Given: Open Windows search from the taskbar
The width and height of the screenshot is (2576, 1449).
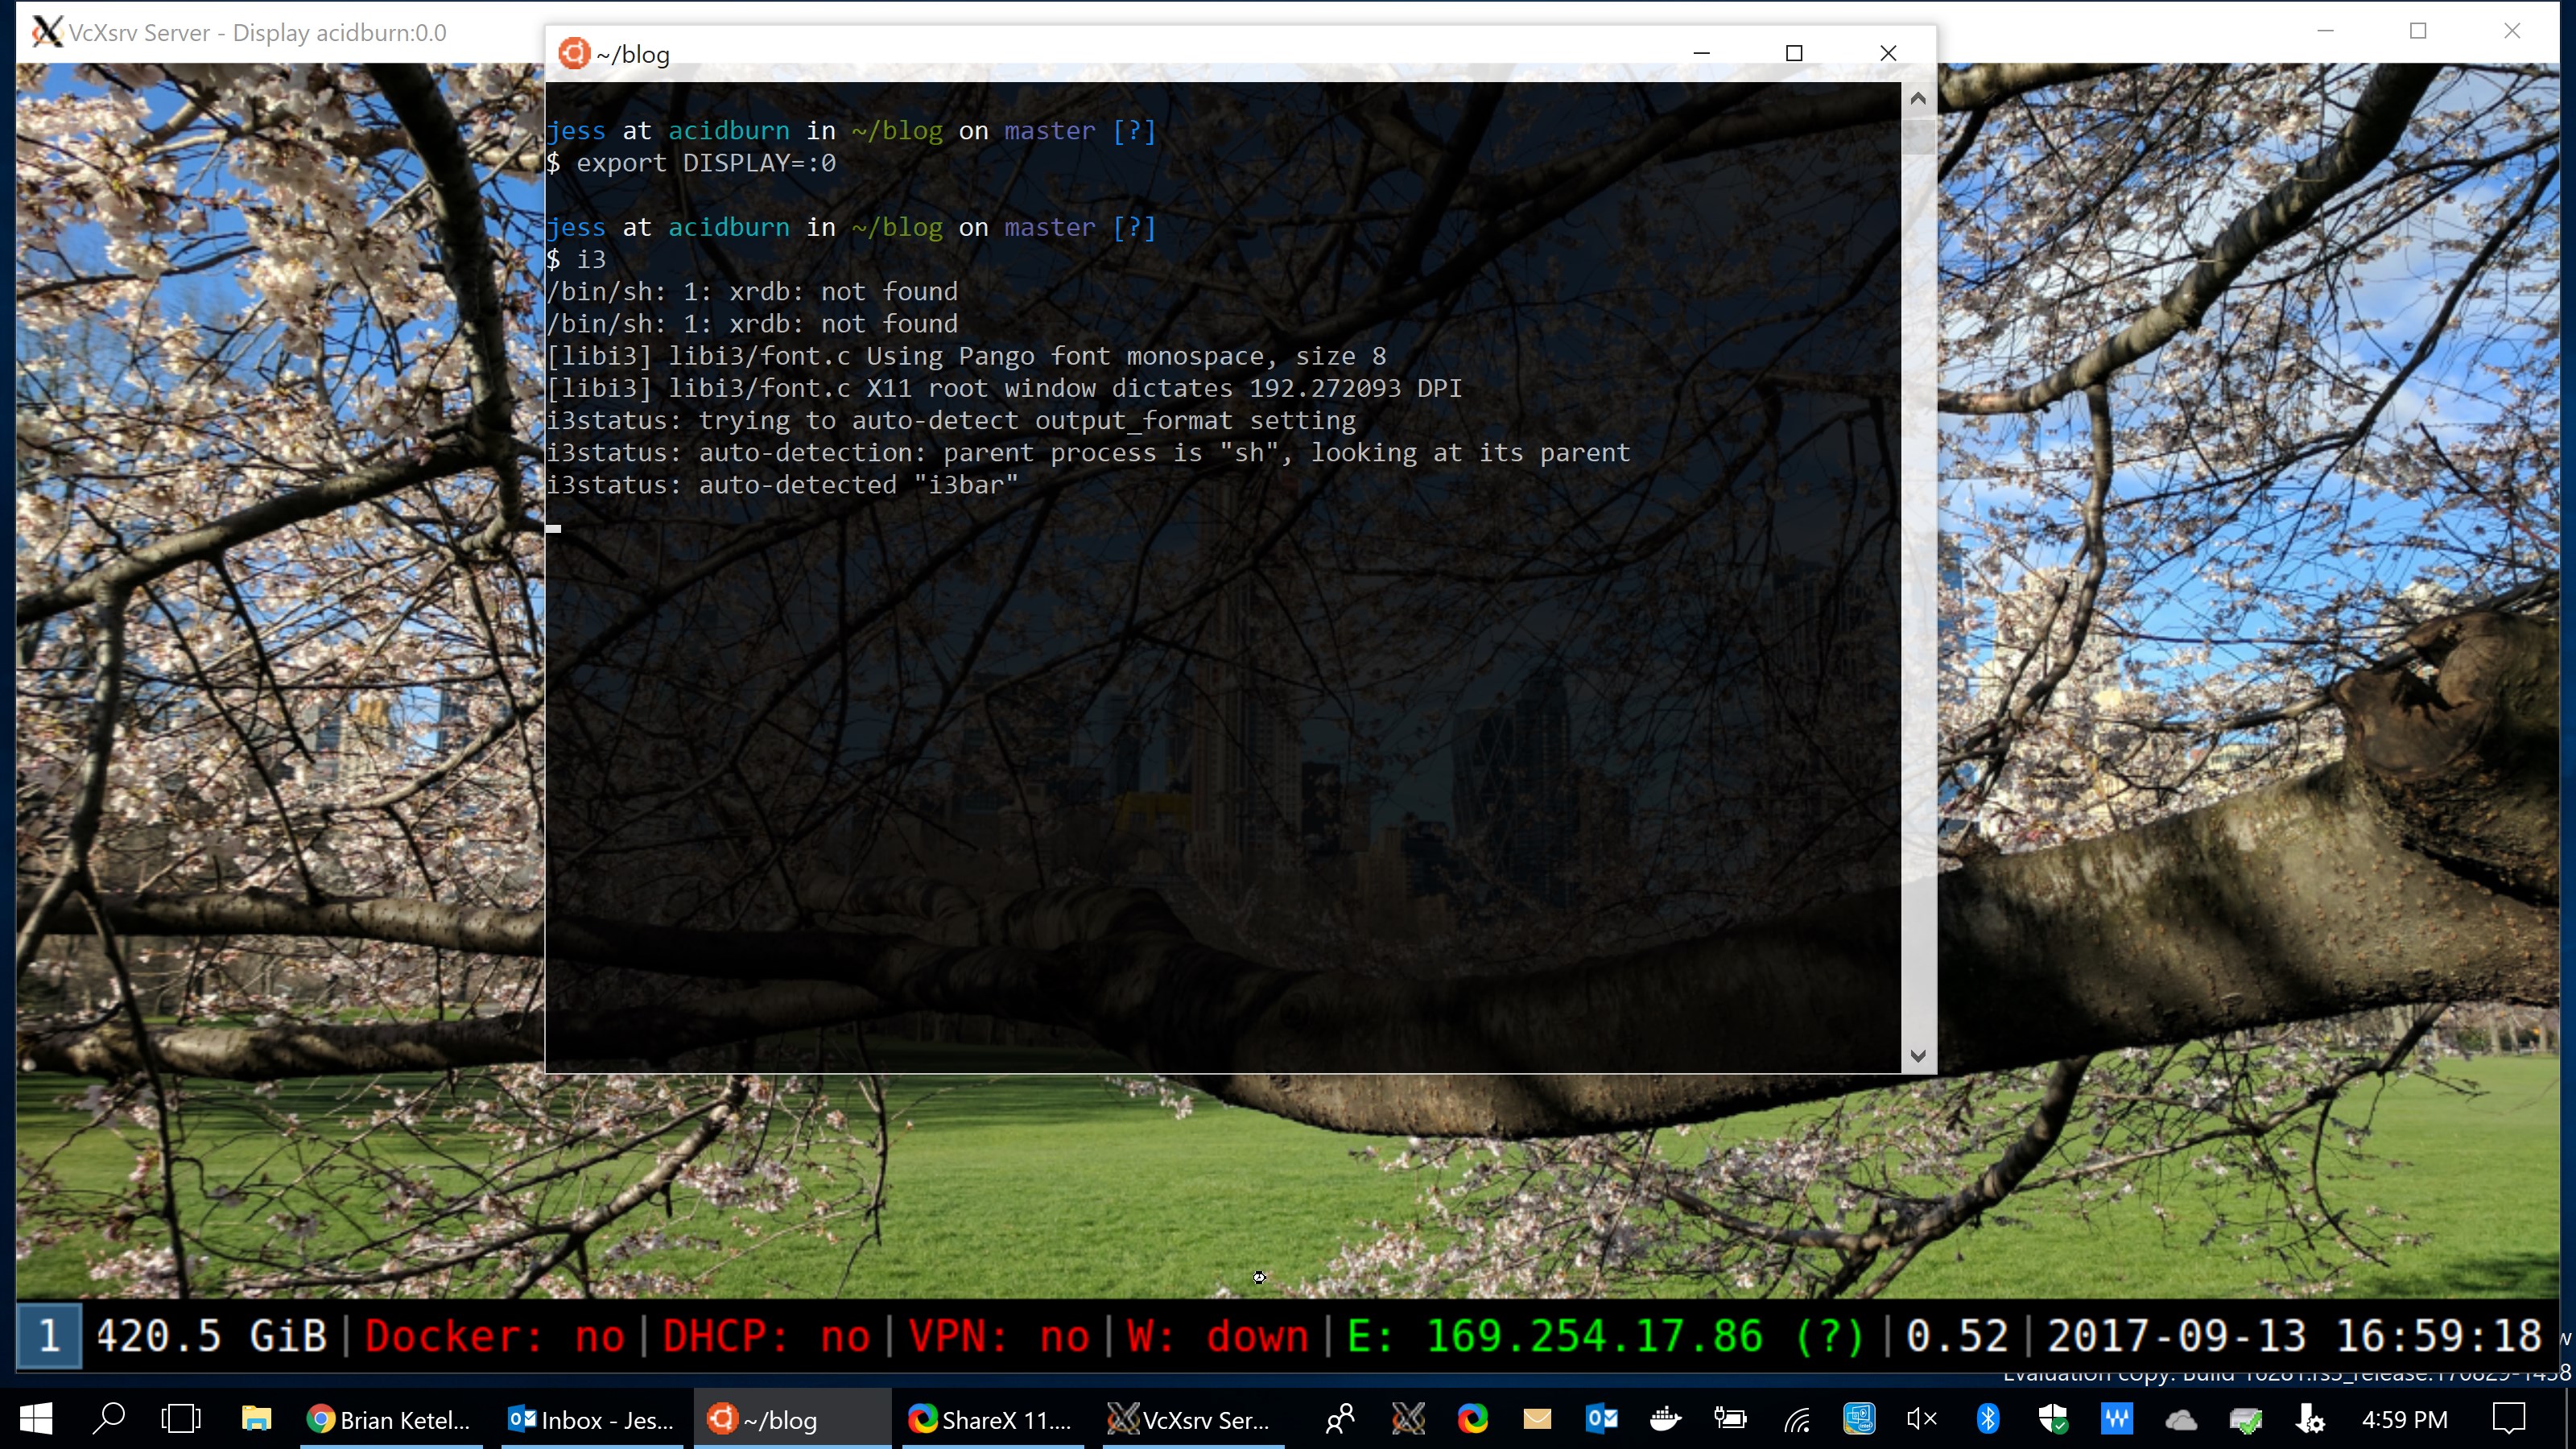Looking at the screenshot, I should (x=108, y=1418).
